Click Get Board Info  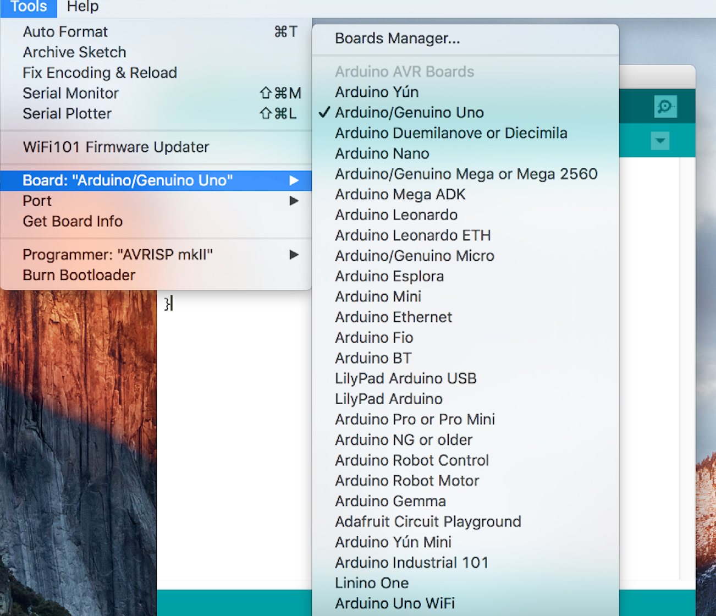point(156,221)
